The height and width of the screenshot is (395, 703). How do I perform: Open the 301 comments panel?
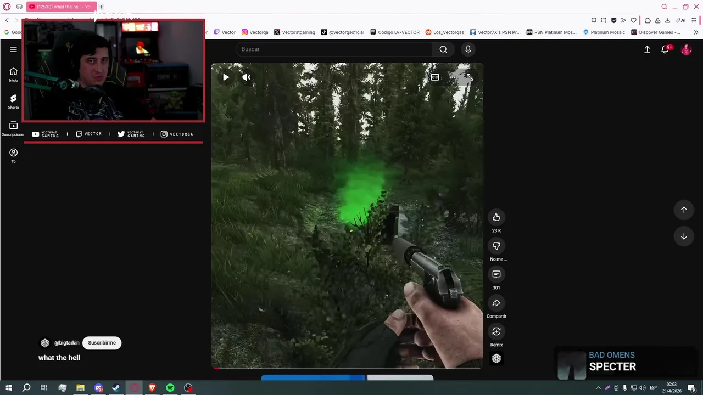(496, 274)
